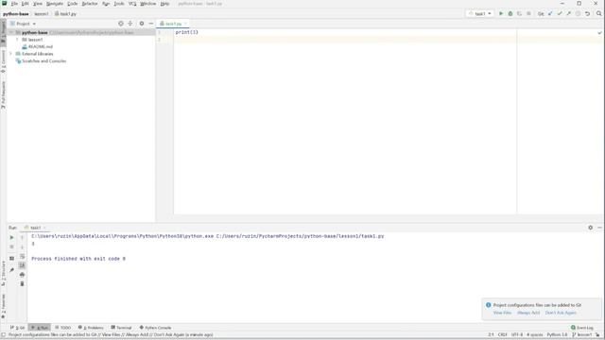Click the Python interpreter status bar entry
The image size is (605, 340).
(557, 335)
